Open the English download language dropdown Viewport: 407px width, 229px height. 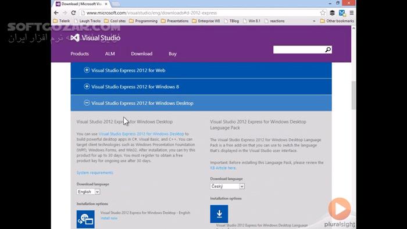[88, 192]
